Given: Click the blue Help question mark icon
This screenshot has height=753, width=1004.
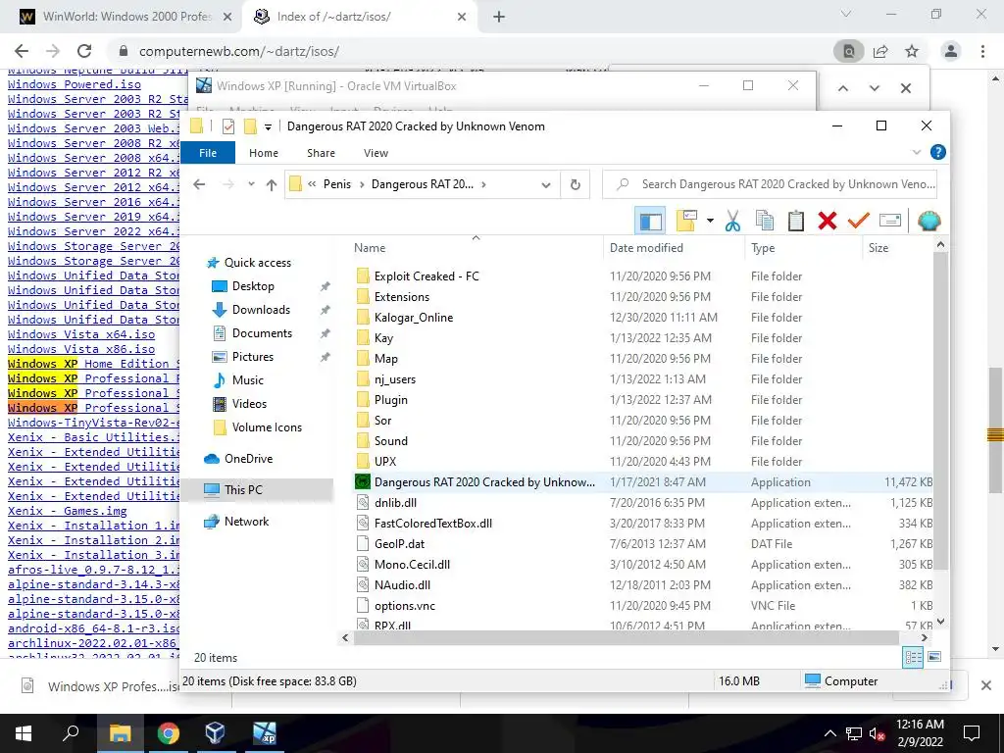Looking at the screenshot, I should pyautogui.click(x=938, y=152).
